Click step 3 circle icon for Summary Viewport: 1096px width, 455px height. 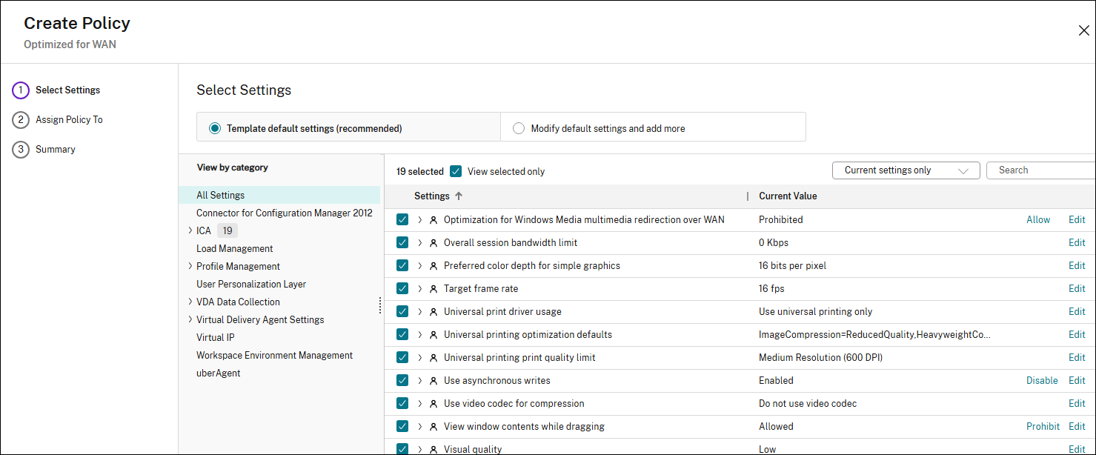(x=21, y=150)
